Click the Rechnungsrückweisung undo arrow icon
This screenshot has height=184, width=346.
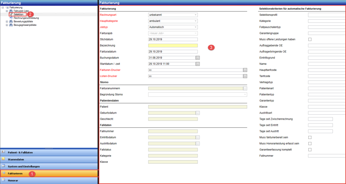click(x=11, y=18)
